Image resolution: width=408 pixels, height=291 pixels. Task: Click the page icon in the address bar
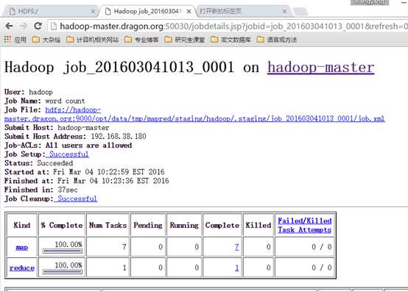tap(54, 26)
